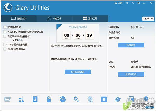
Task: Click the 从不 schedule link
Action: coord(20,40)
